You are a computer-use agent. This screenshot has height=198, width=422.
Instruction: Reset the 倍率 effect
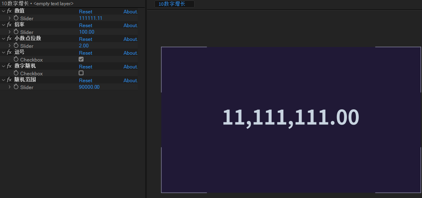[86, 25]
